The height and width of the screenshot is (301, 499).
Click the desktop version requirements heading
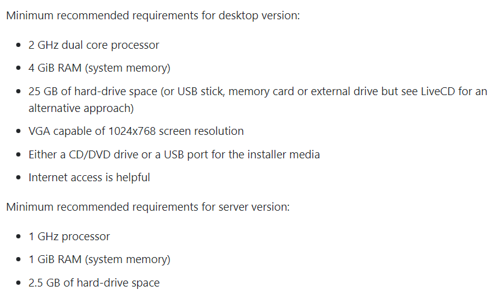coord(153,14)
